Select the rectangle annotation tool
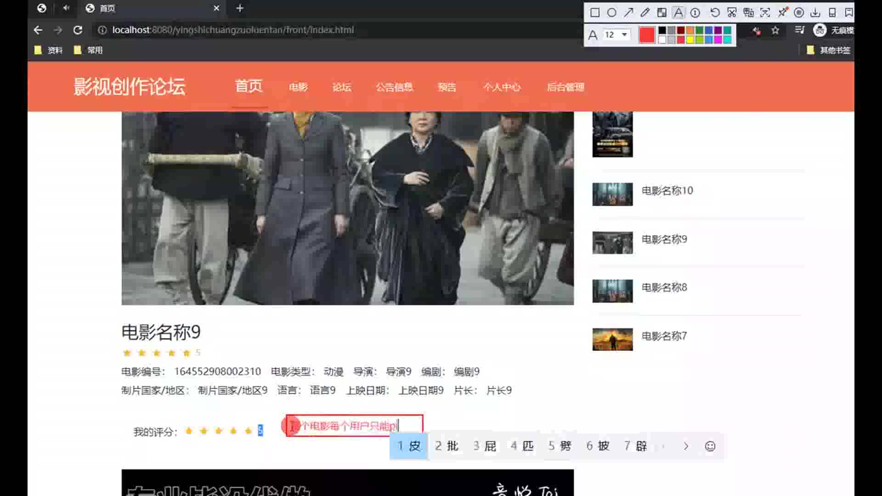 coord(595,12)
